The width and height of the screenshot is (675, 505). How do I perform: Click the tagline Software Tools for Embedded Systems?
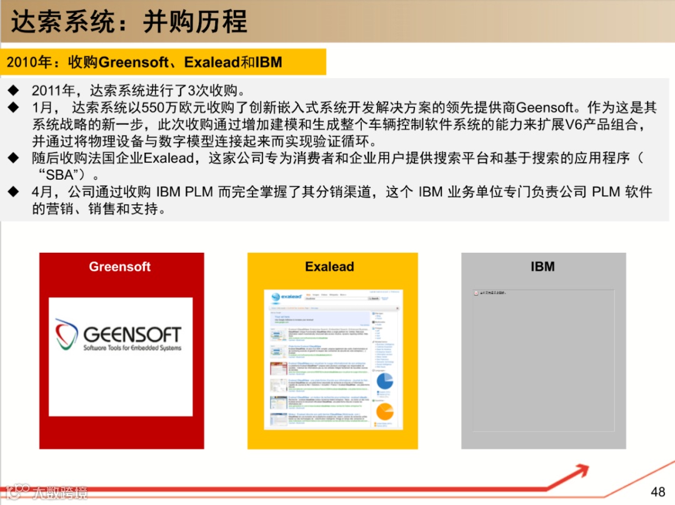pyautogui.click(x=132, y=348)
